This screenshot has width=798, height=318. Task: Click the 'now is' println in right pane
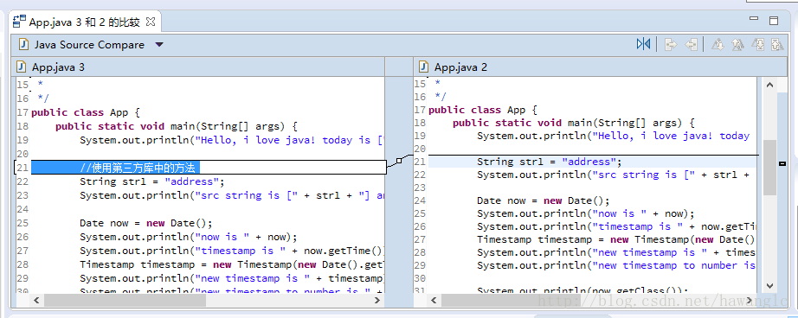tap(585, 213)
